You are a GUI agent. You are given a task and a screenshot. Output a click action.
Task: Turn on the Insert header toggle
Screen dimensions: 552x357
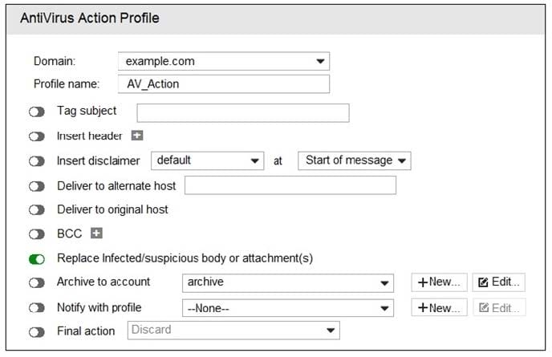(37, 136)
